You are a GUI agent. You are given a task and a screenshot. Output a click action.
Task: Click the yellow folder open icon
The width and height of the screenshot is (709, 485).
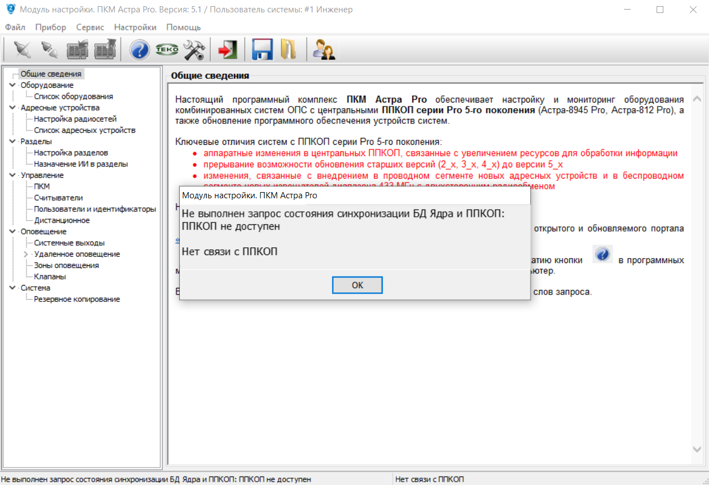click(289, 50)
